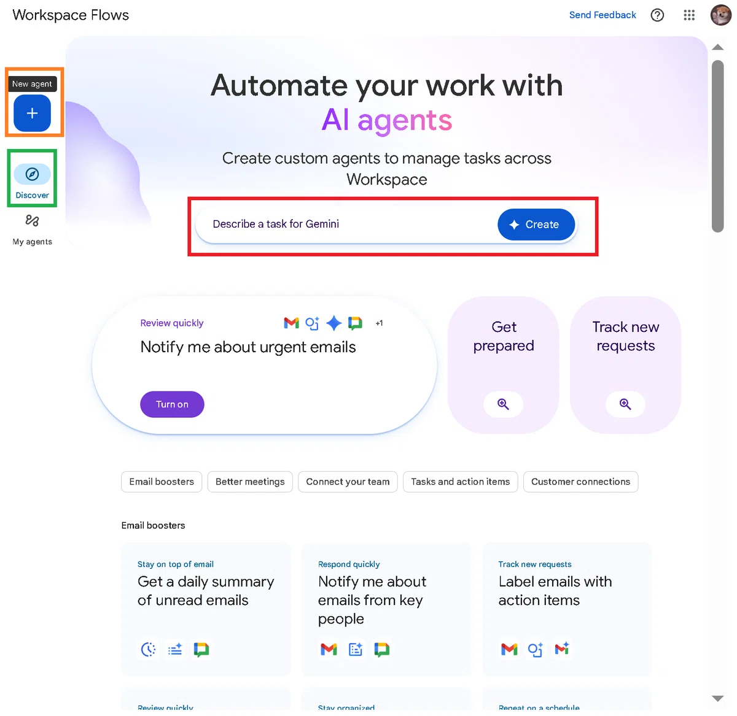Select the Customer connections chip
This screenshot has height=716, width=737.
[x=580, y=482]
